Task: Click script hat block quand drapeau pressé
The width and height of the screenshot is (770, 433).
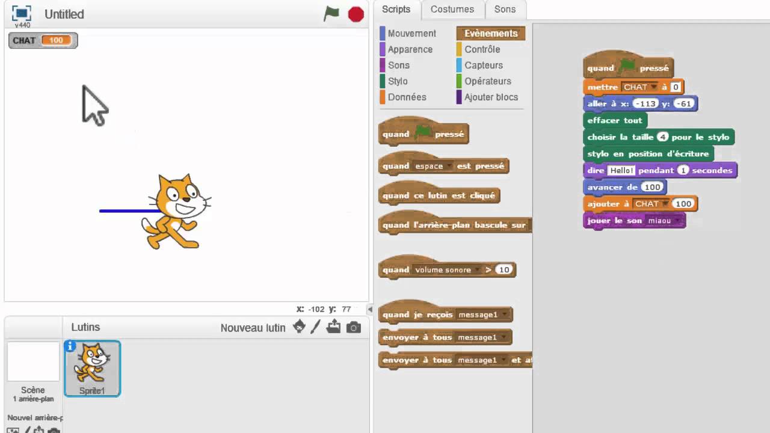Action: coord(628,67)
